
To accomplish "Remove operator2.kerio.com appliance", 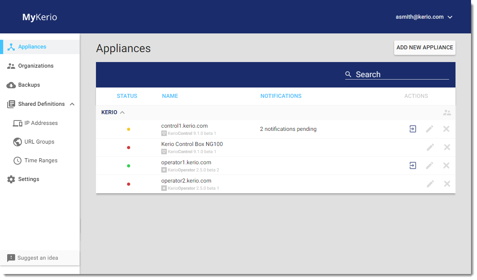I will click(x=447, y=184).
